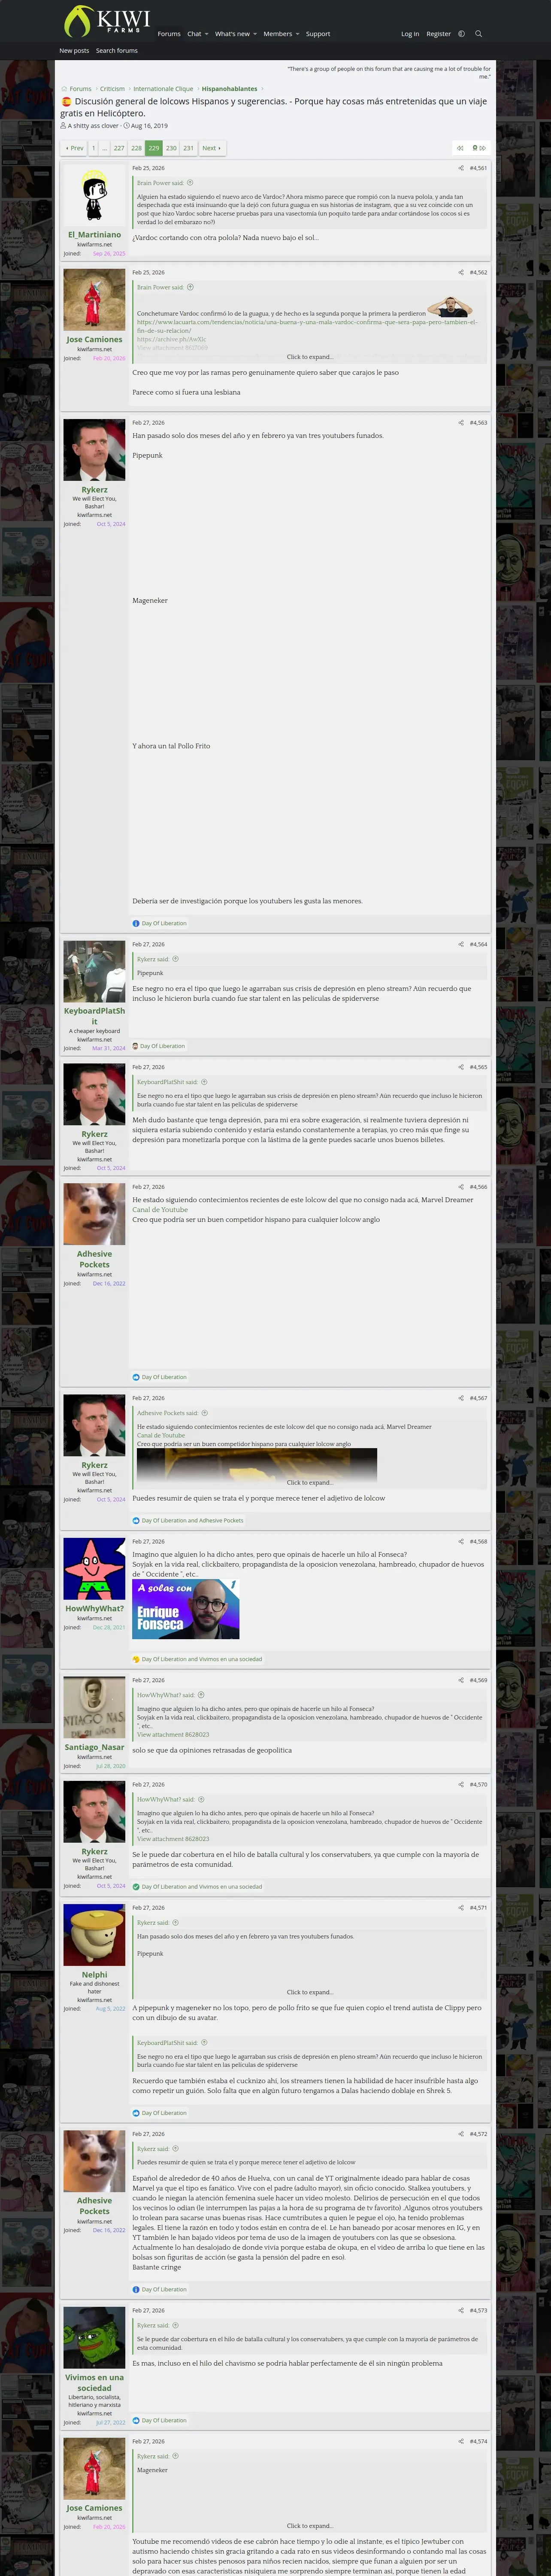Click the left double-arrow jump icon near pagination
The height and width of the screenshot is (2576, 551).
click(x=460, y=148)
